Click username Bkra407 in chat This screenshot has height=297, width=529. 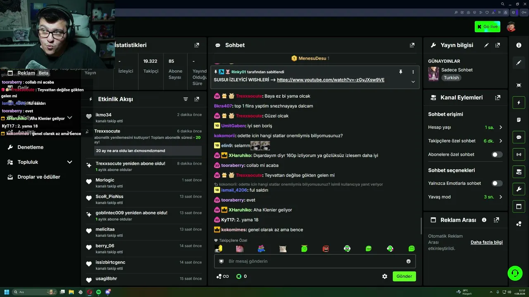[x=223, y=106]
